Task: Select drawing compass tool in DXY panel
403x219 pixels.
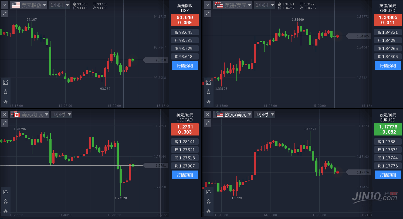Action: point(6,92)
